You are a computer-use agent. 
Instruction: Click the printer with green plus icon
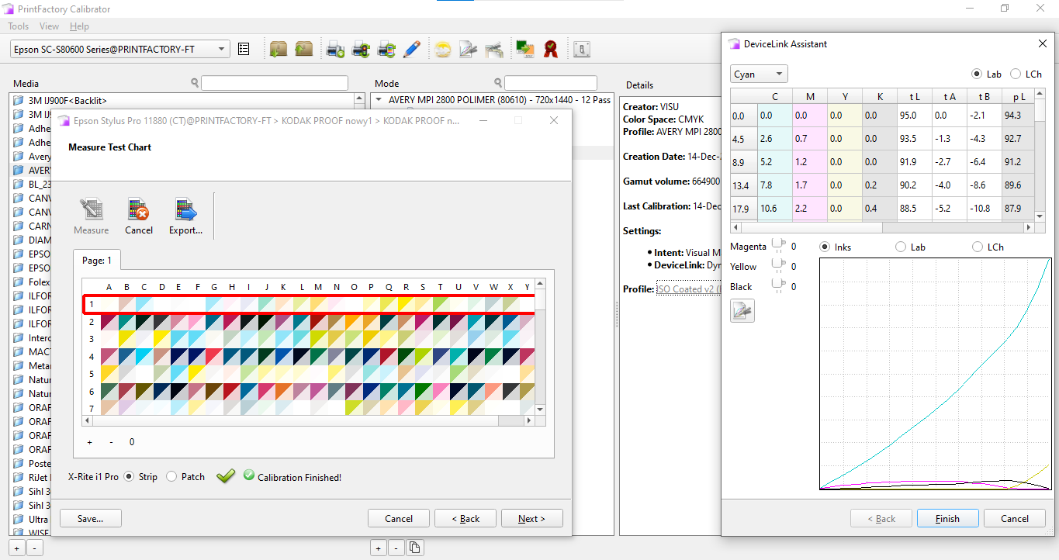[x=336, y=50]
